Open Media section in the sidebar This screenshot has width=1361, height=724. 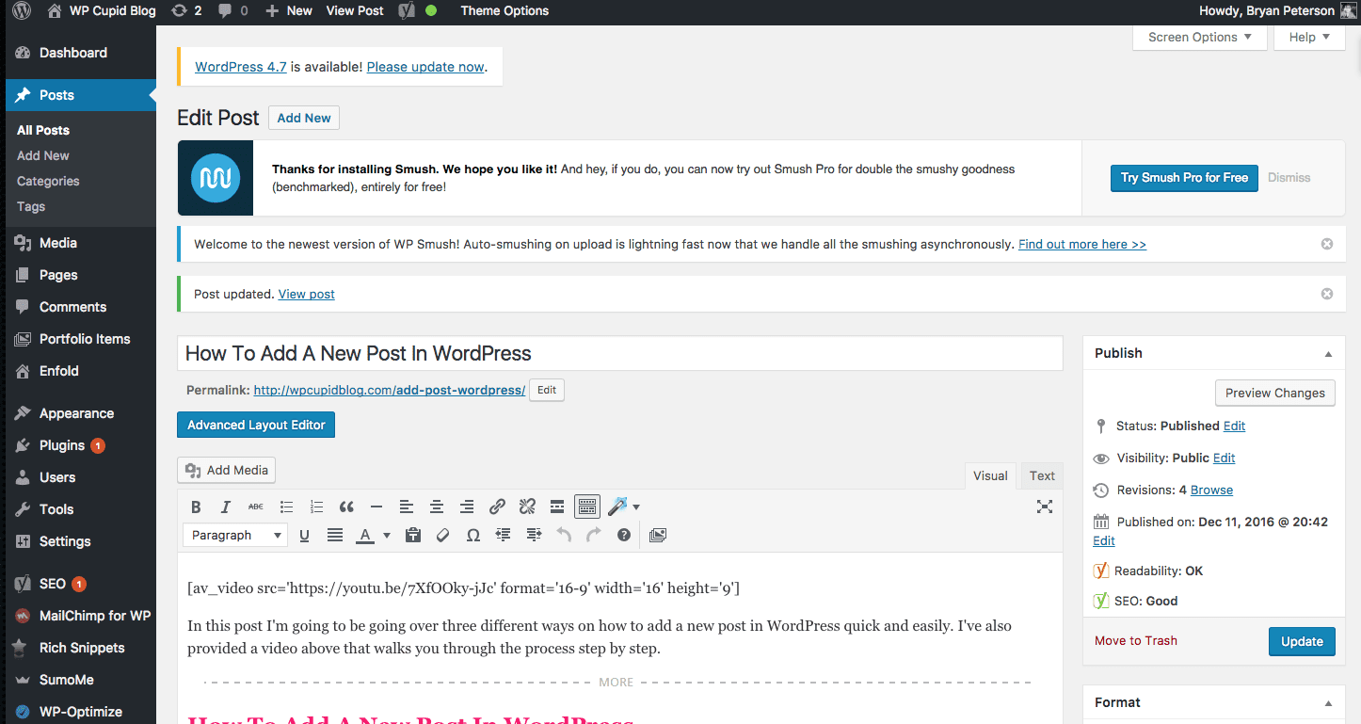click(x=56, y=242)
